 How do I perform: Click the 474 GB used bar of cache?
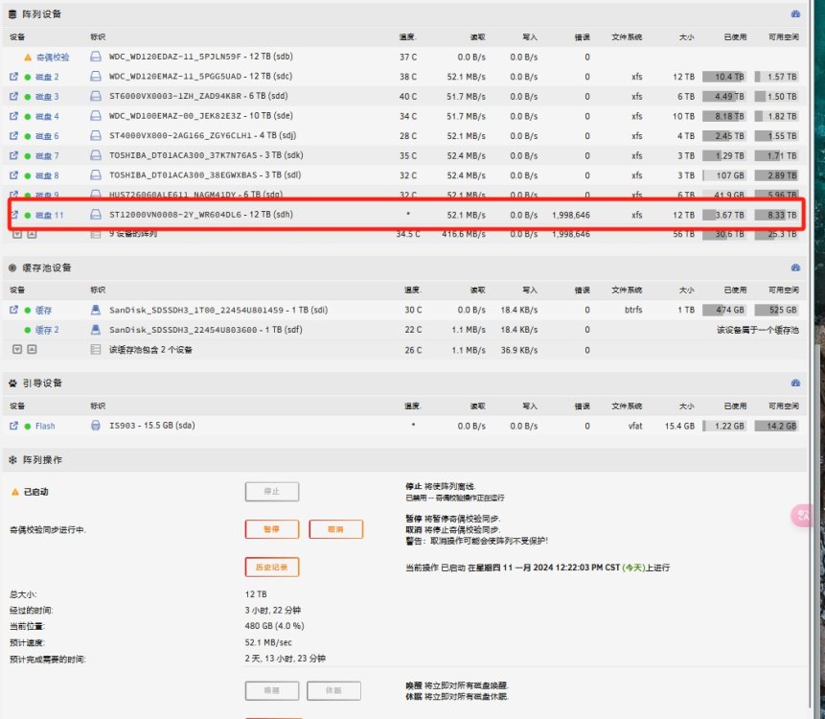coord(724,310)
